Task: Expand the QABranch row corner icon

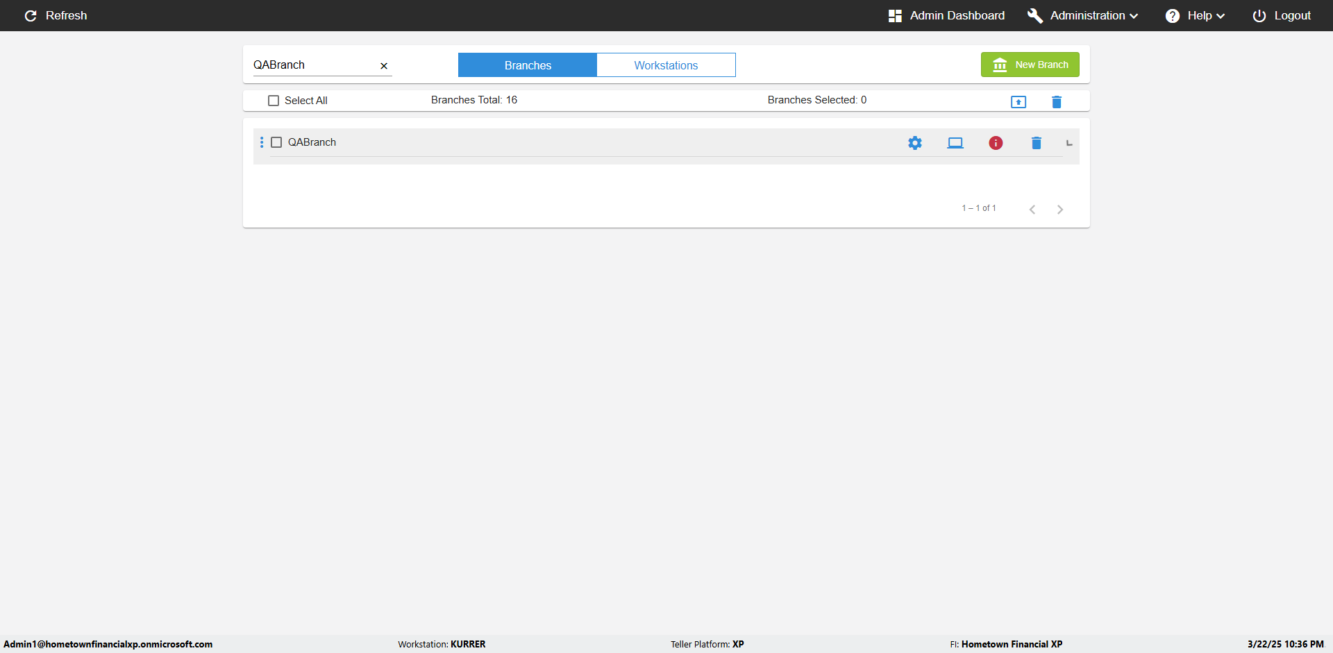Action: [1069, 143]
